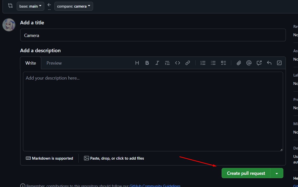The image size is (298, 187).
Task: Insert a quote block using toolbar icon
Action: [167, 63]
